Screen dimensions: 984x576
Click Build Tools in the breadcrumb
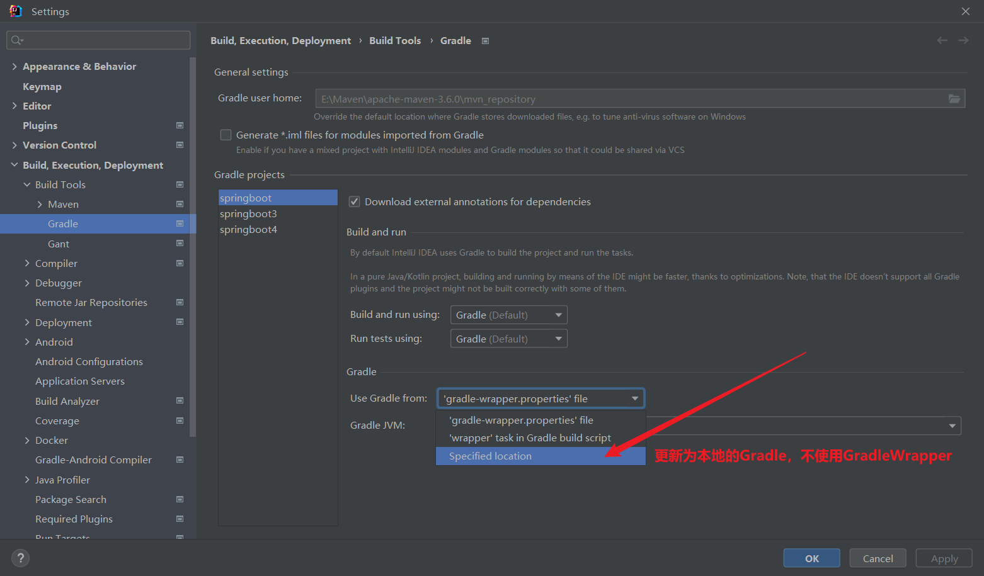pos(395,40)
